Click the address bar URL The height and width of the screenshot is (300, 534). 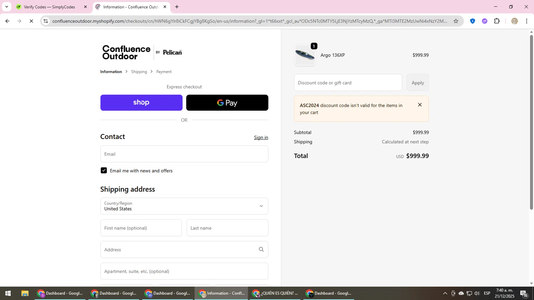[x=249, y=21]
